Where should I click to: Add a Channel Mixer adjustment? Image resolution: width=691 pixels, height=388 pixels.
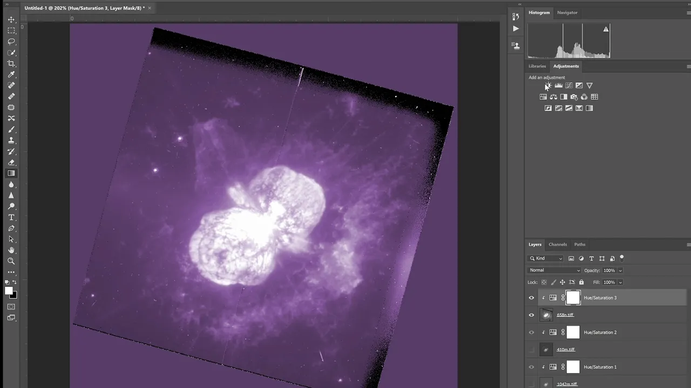[584, 96]
